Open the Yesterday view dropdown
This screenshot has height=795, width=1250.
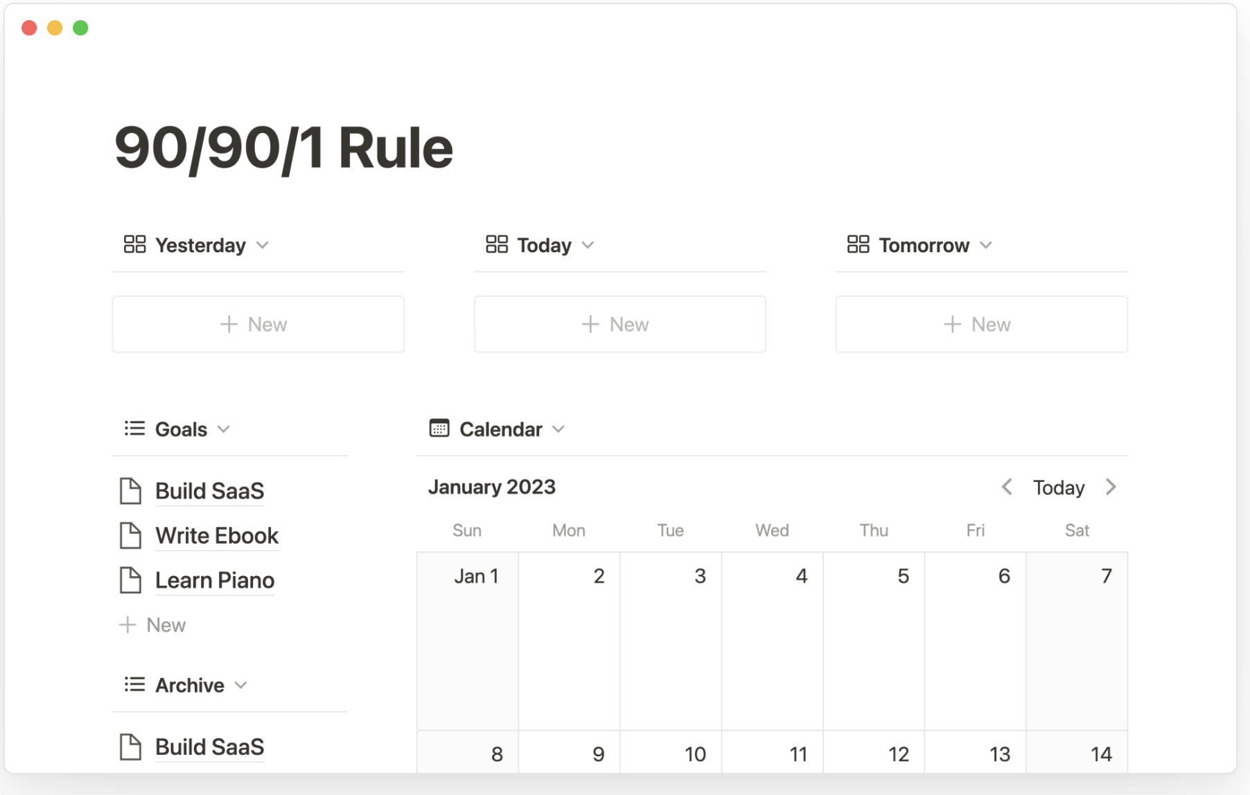[263, 244]
